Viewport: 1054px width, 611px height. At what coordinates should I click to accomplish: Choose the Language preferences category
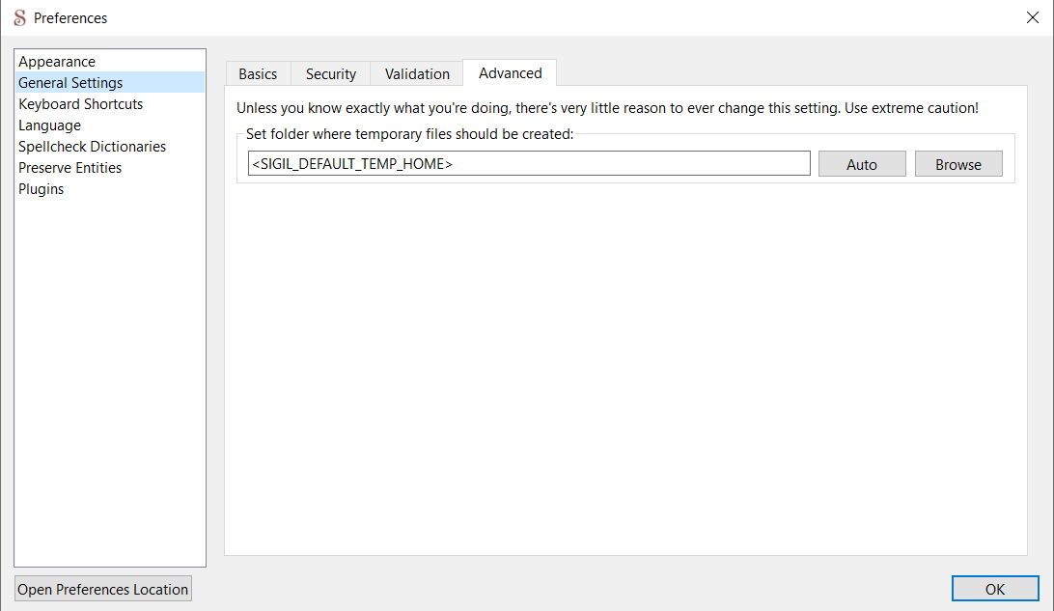[x=49, y=125]
